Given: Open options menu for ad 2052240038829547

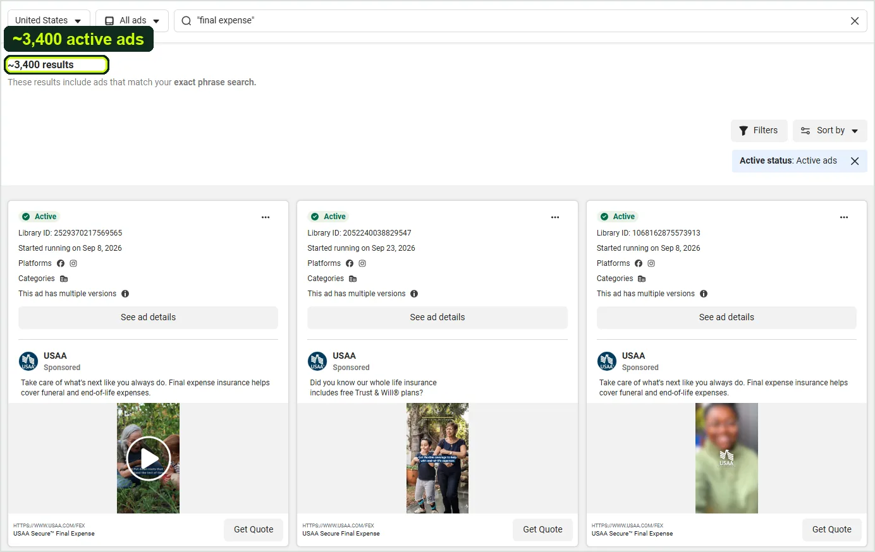Looking at the screenshot, I should (555, 217).
